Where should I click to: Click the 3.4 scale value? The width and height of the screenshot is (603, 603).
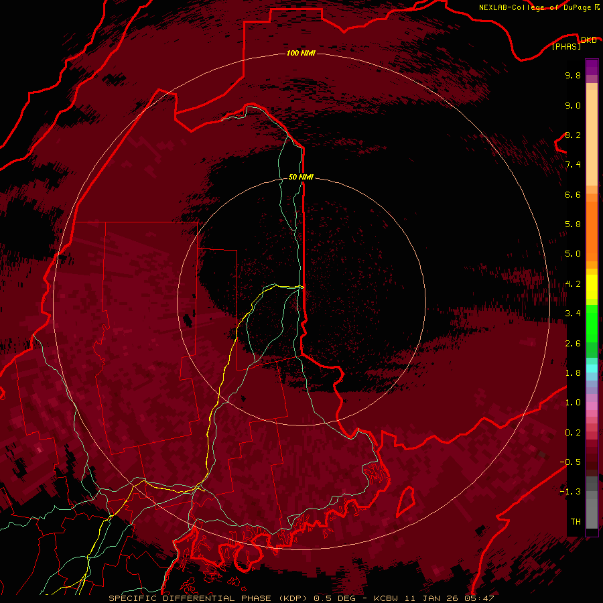click(x=573, y=314)
